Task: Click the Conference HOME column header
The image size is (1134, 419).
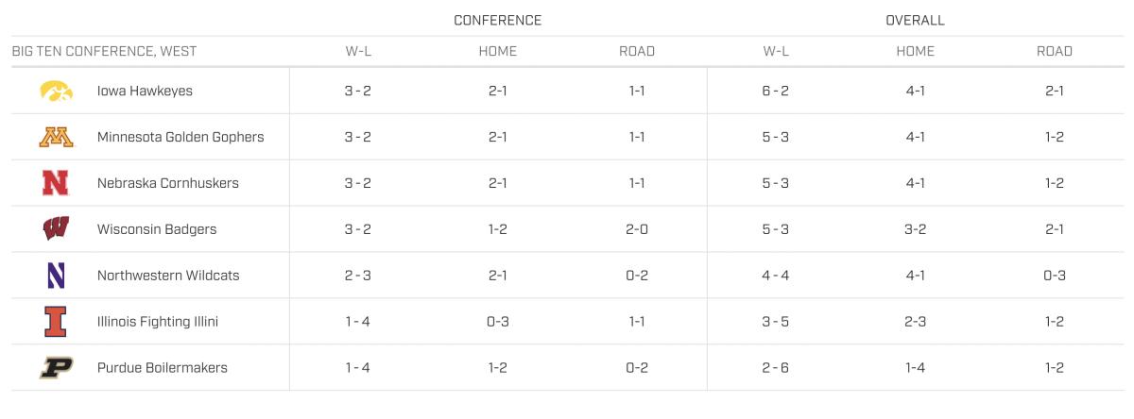Action: (x=498, y=51)
